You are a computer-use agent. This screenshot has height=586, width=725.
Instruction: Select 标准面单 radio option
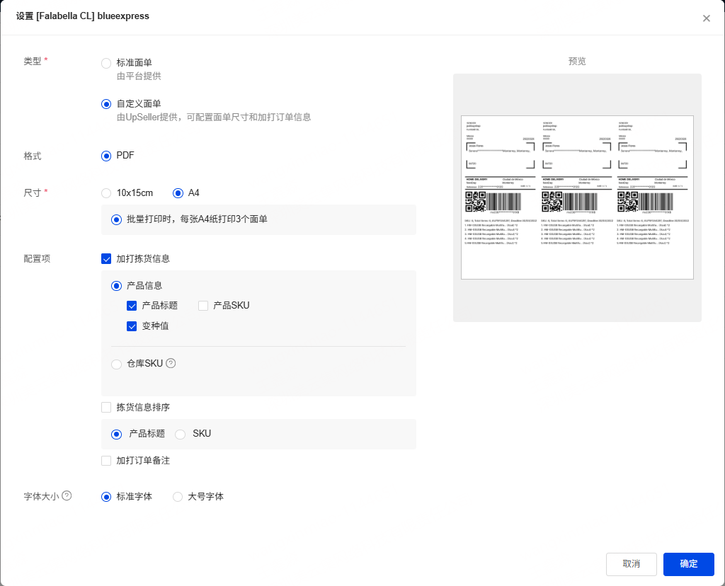point(106,63)
